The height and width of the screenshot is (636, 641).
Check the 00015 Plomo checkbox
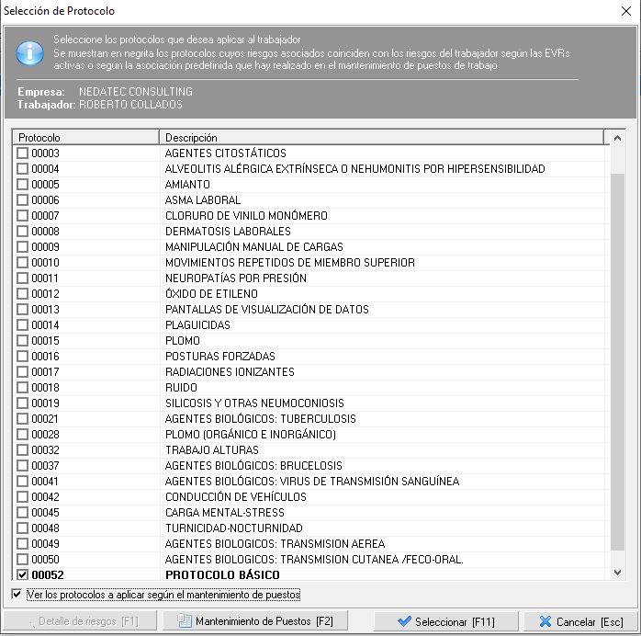22,340
